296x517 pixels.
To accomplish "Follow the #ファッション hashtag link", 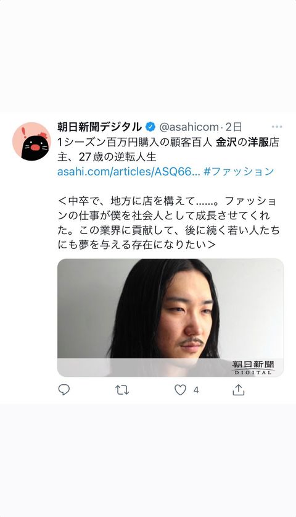I will point(239,172).
